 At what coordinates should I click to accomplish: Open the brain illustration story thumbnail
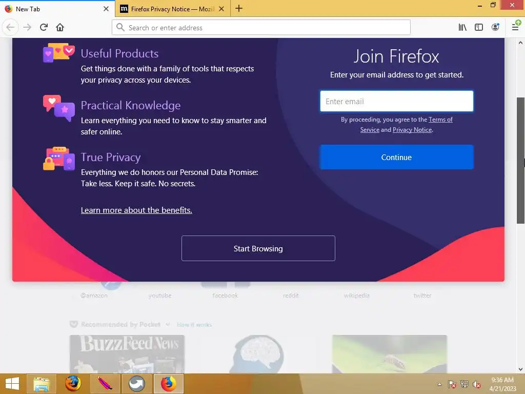click(258, 354)
